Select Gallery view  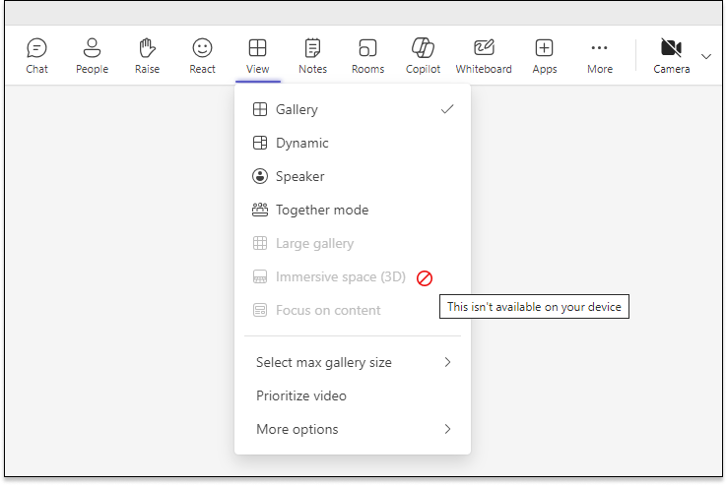pyautogui.click(x=353, y=109)
